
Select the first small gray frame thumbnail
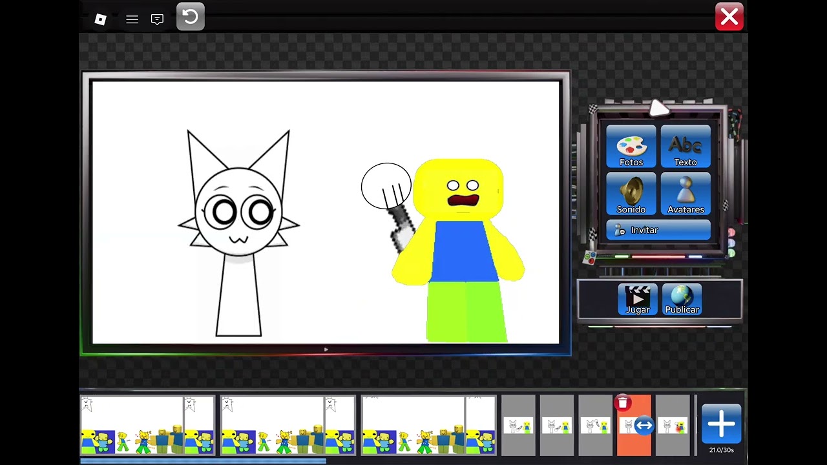[519, 426]
